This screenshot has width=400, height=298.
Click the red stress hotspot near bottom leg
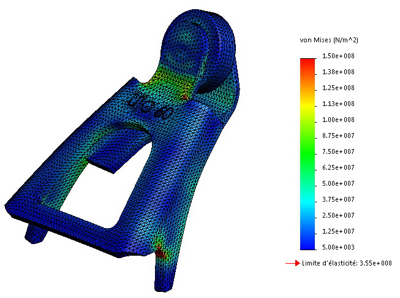tap(160, 251)
